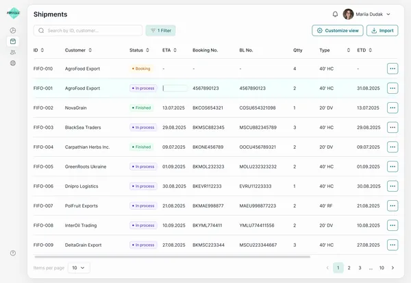Expand the Mariia Dudak user menu chevron
This screenshot has width=411, height=283.
(x=388, y=14)
